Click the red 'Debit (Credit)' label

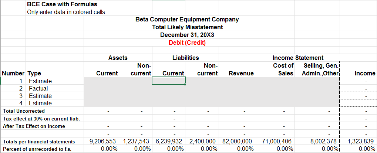coord(187,43)
